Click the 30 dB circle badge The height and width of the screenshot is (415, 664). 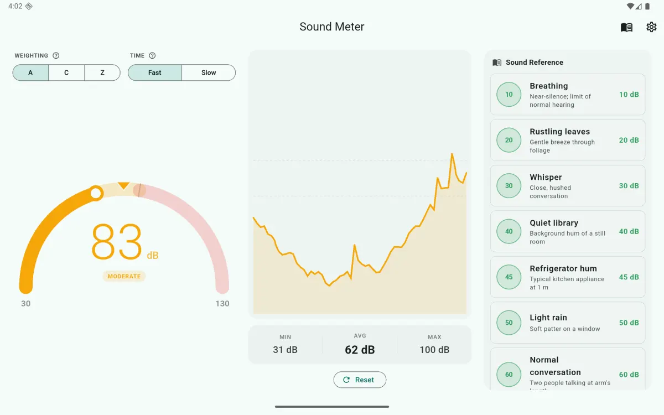(509, 186)
